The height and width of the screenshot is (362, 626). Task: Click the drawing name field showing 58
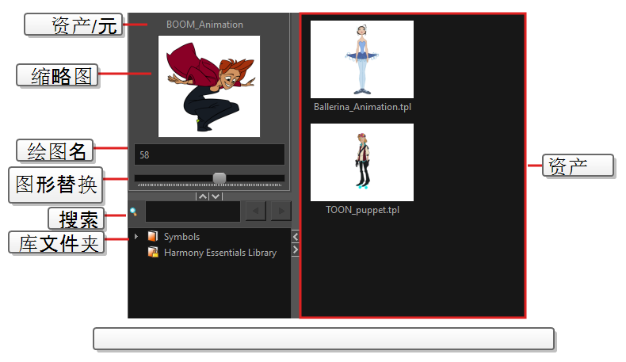tap(209, 154)
